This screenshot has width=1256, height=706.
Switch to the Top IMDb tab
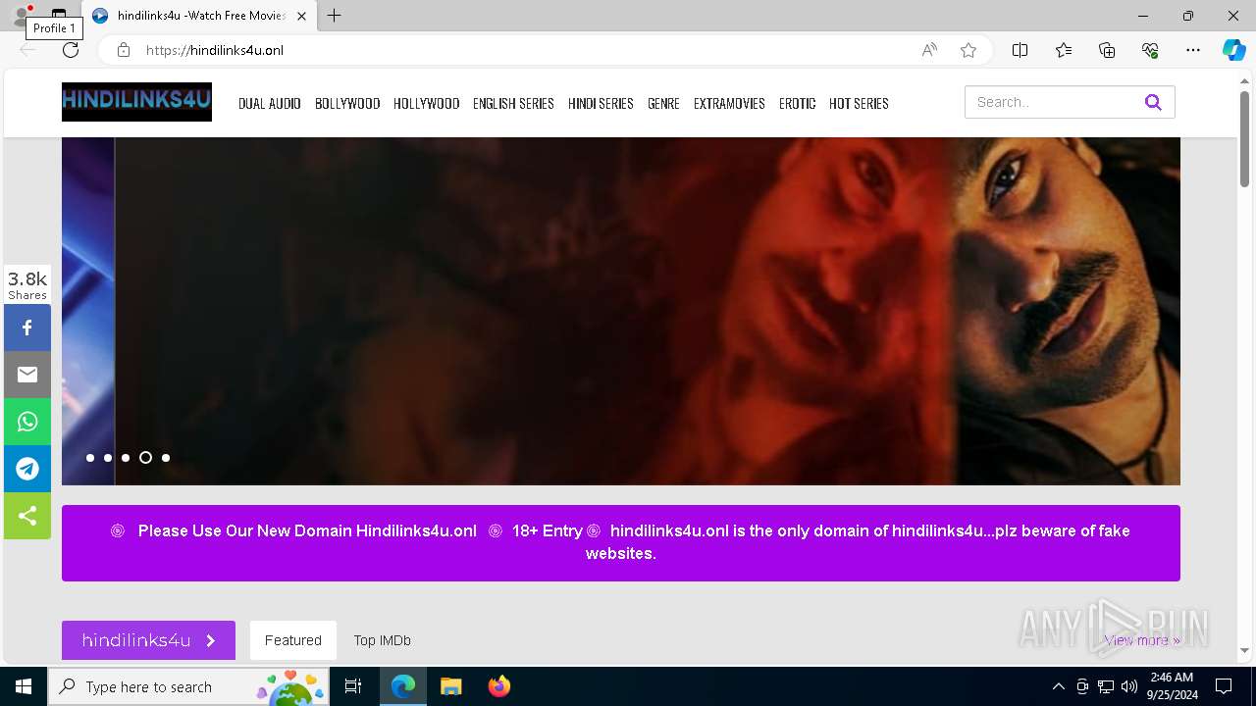click(383, 640)
